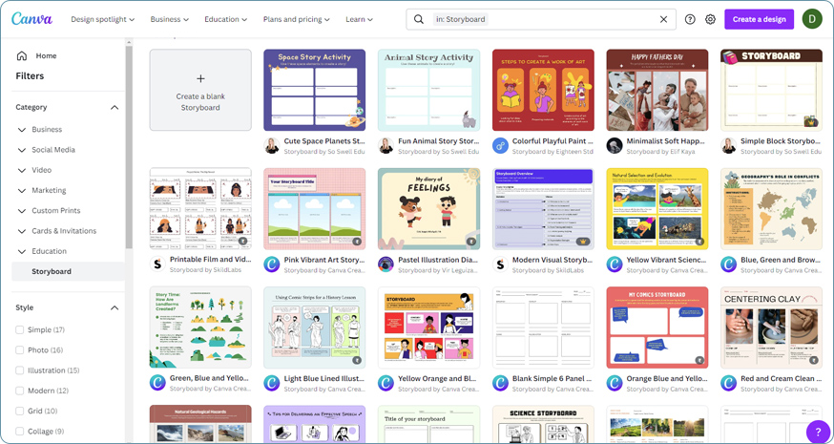The height and width of the screenshot is (444, 834).
Task: Check the Illustration (15) style filter
Action: (x=20, y=370)
